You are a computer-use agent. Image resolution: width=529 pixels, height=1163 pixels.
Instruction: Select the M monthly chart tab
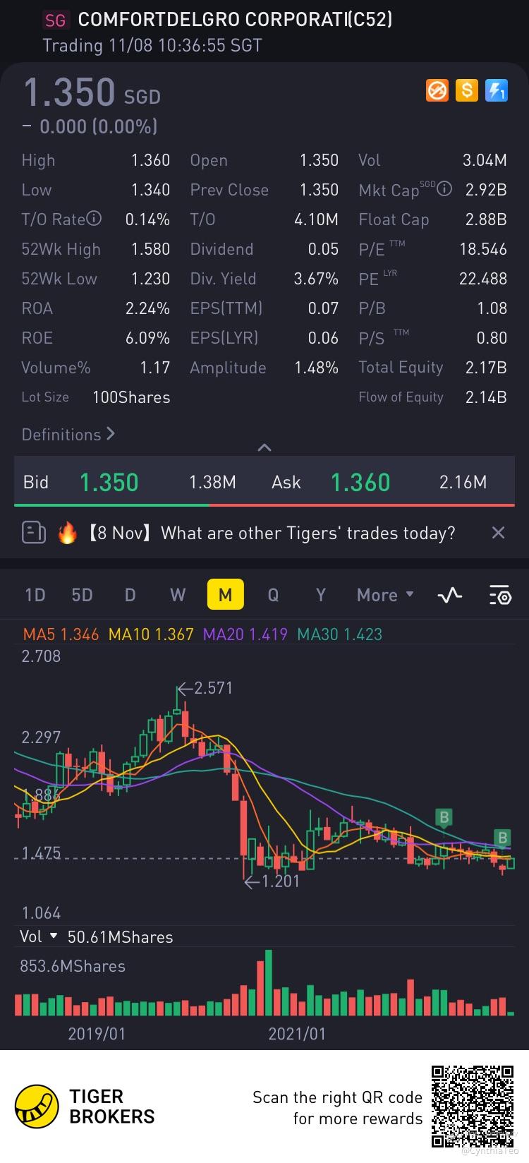[x=225, y=595]
